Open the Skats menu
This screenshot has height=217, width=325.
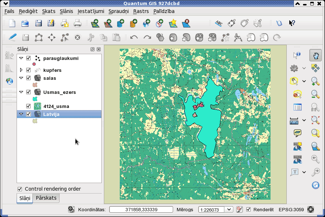click(49, 11)
